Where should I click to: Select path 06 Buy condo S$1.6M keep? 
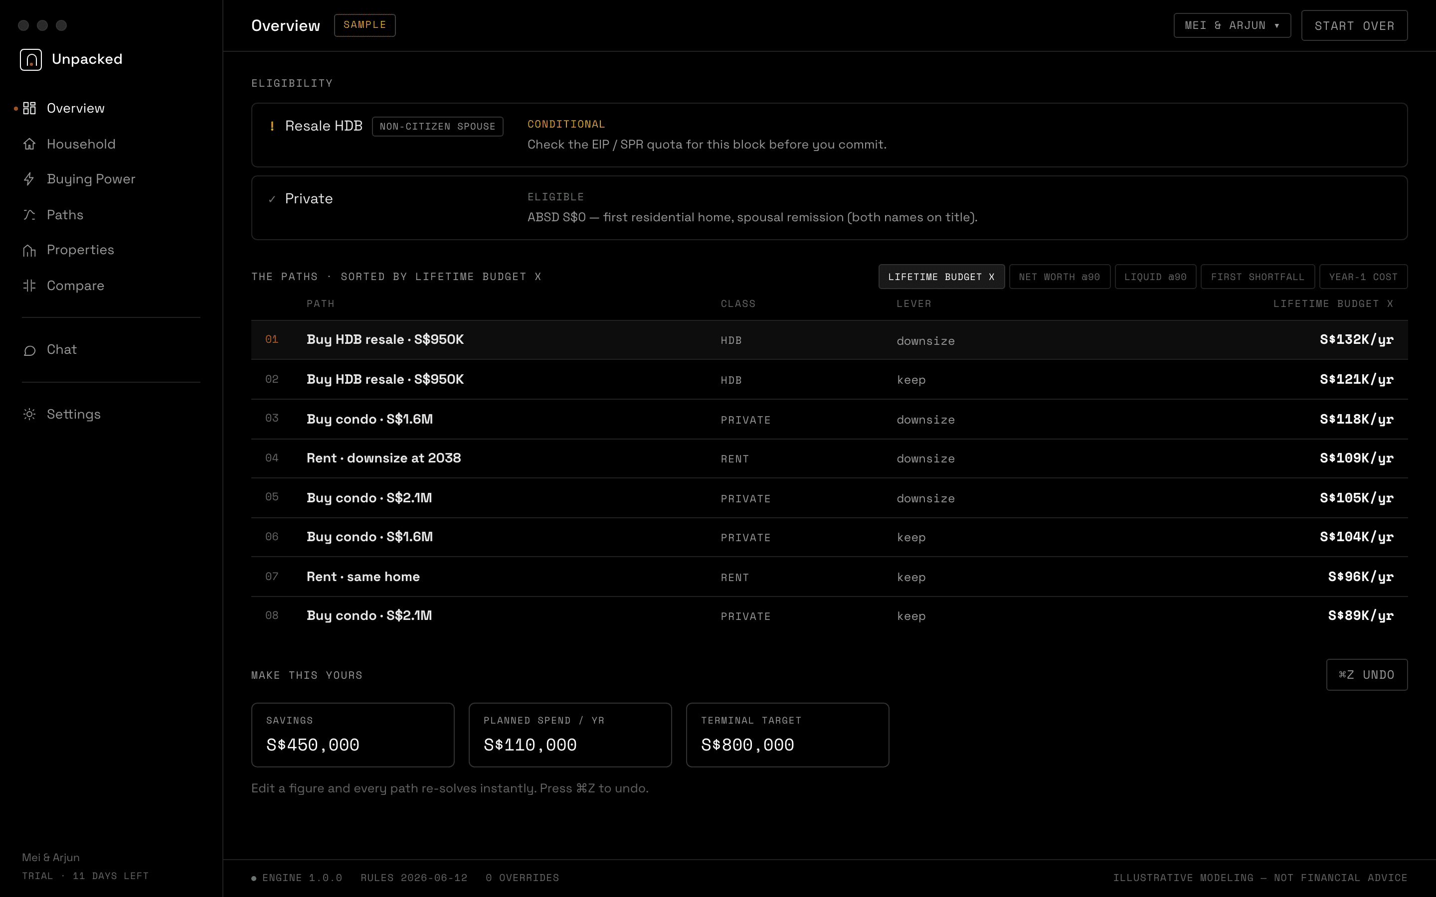(829, 537)
